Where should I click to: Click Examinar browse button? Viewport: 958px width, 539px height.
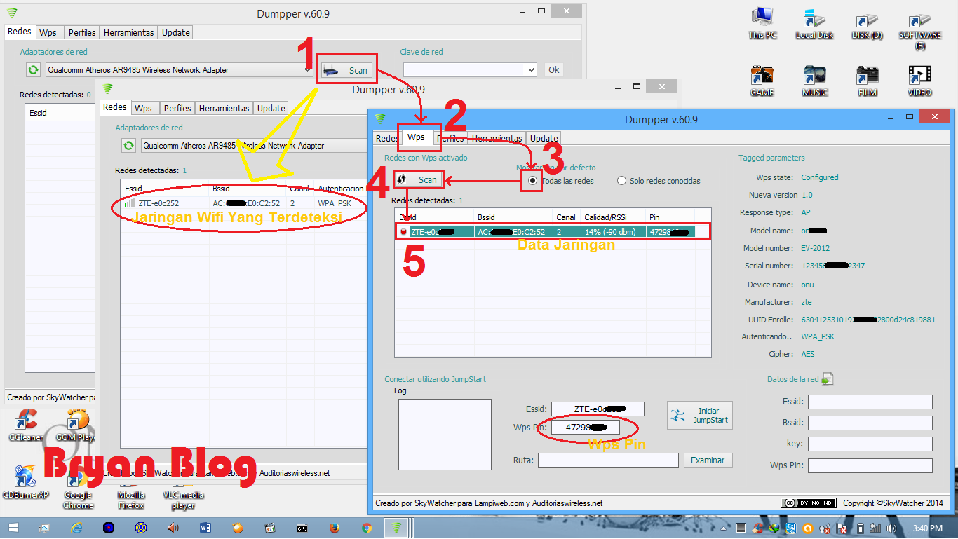708,460
